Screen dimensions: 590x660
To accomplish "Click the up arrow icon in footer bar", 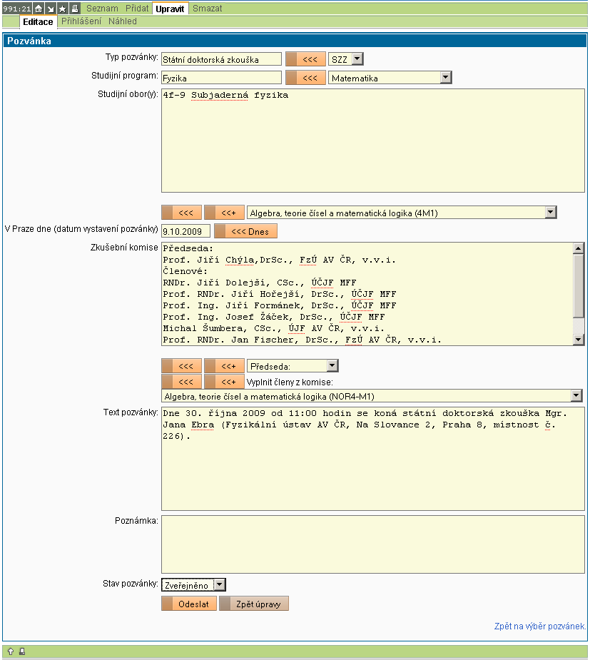I will pyautogui.click(x=11, y=651).
